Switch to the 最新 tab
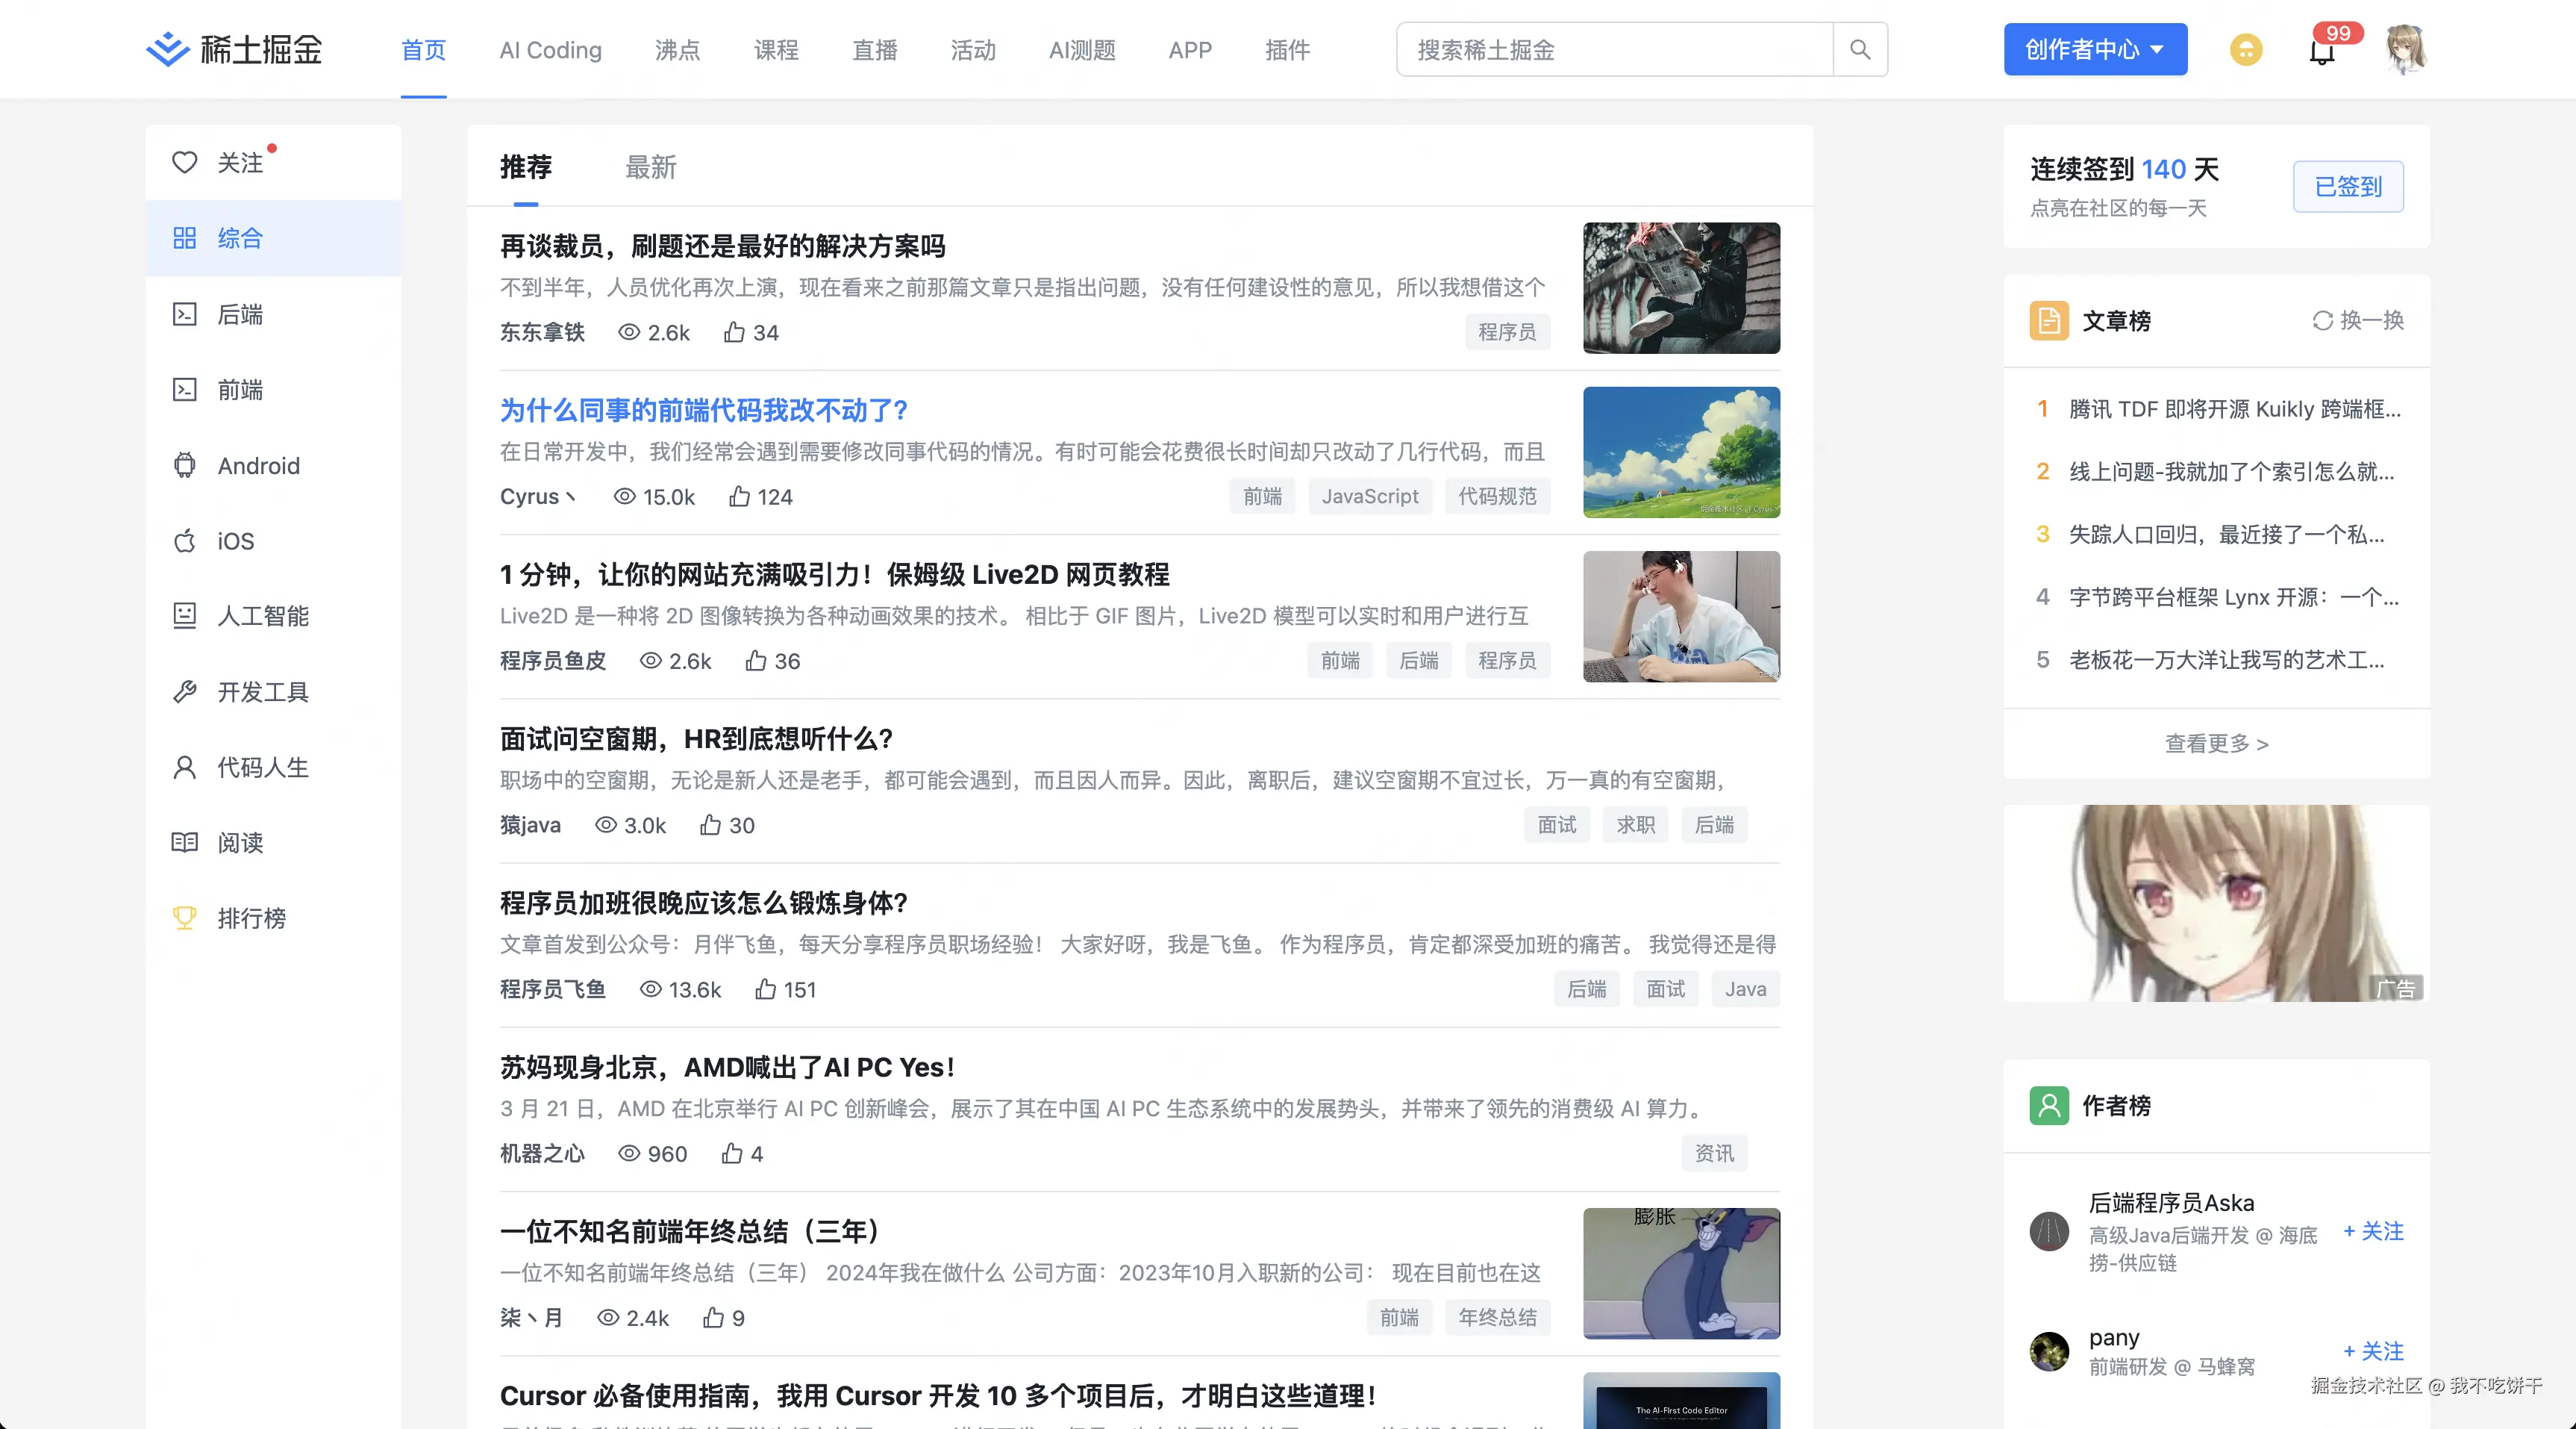Image resolution: width=2576 pixels, height=1429 pixels. click(650, 167)
